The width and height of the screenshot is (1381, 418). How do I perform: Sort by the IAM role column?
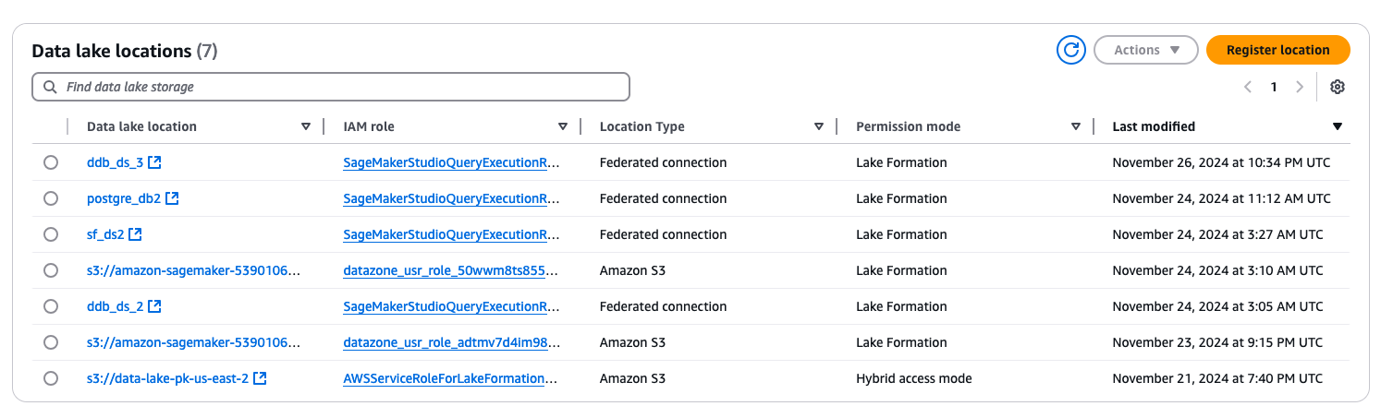coord(562,126)
